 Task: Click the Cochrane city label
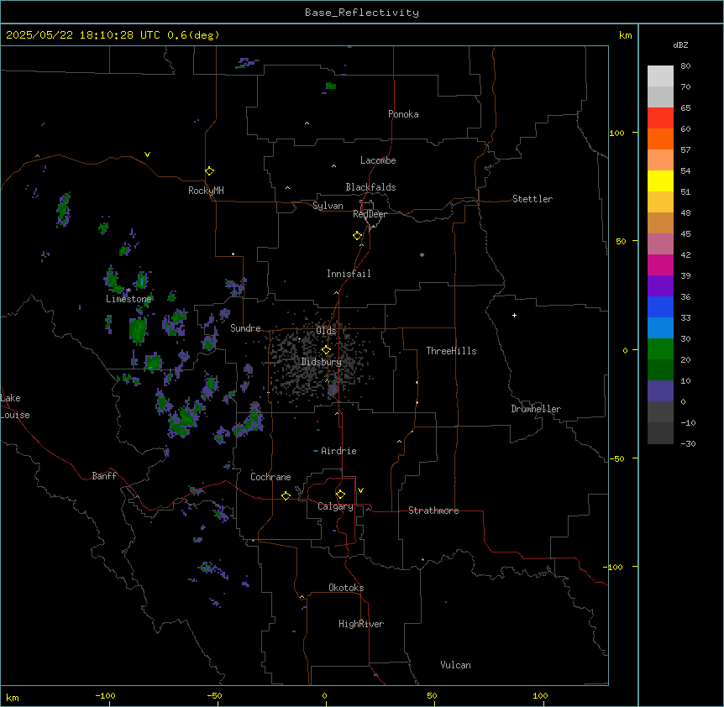(x=270, y=477)
